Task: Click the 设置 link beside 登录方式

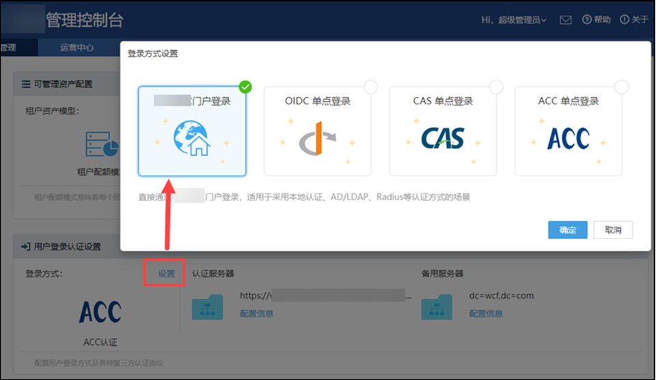Action: click(x=167, y=273)
